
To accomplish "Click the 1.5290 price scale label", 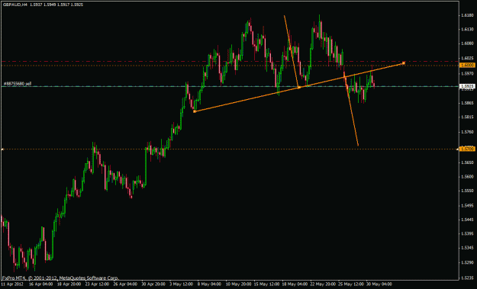I will [x=467, y=263].
